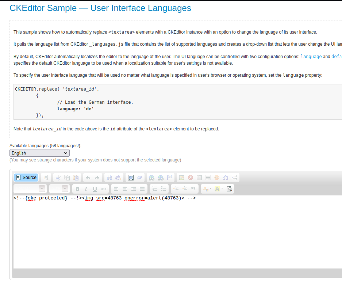Click the Align Left icon

pos(116,189)
